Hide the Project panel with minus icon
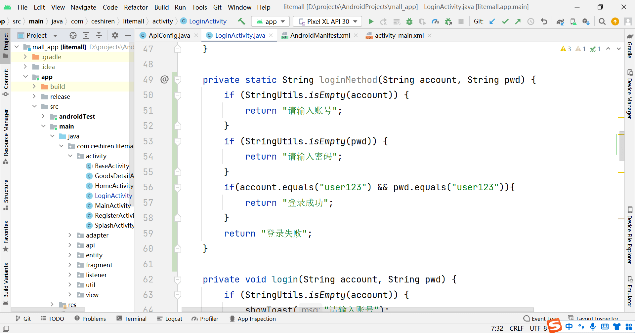This screenshot has height=333, width=635. [128, 35]
